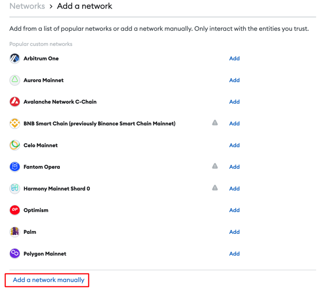
Task: Click the 'Celo Mainnet' network name
Action: pos(41,145)
